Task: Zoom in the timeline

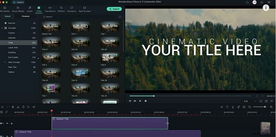Action: click(x=271, y=107)
